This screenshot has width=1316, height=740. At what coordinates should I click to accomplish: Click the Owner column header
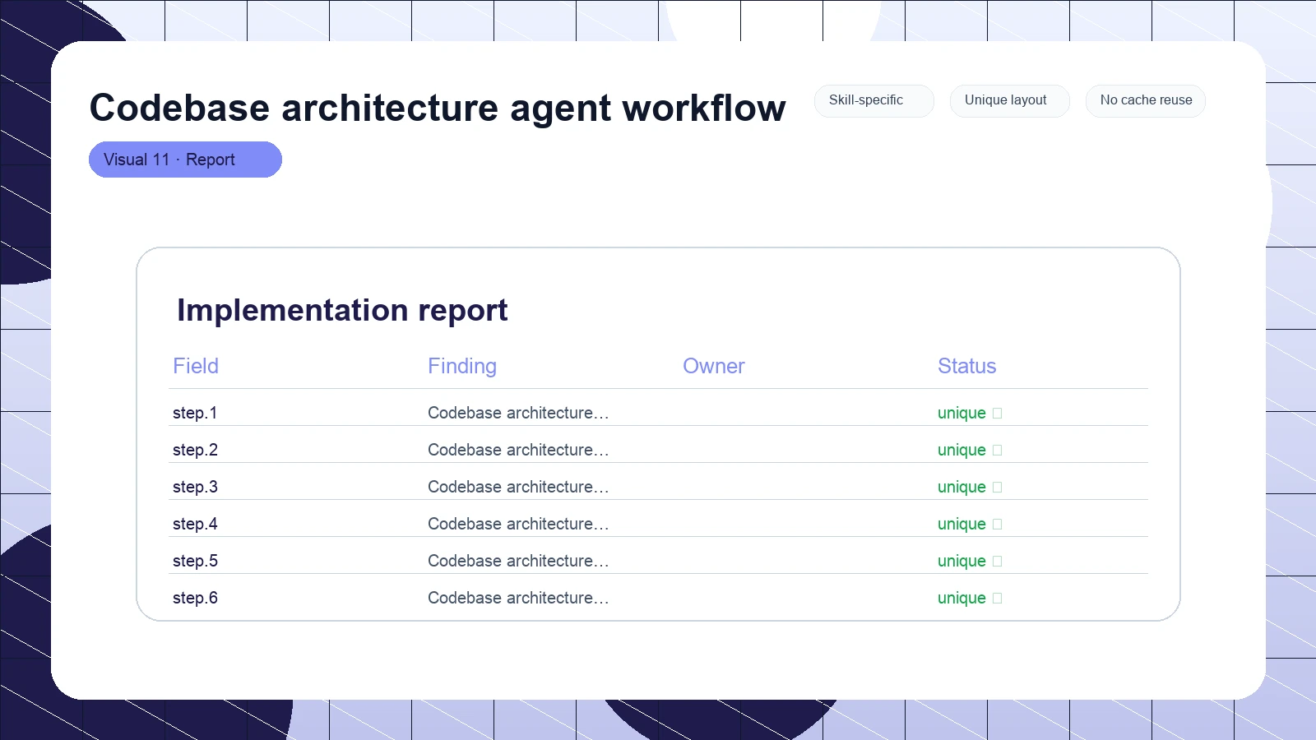(714, 366)
